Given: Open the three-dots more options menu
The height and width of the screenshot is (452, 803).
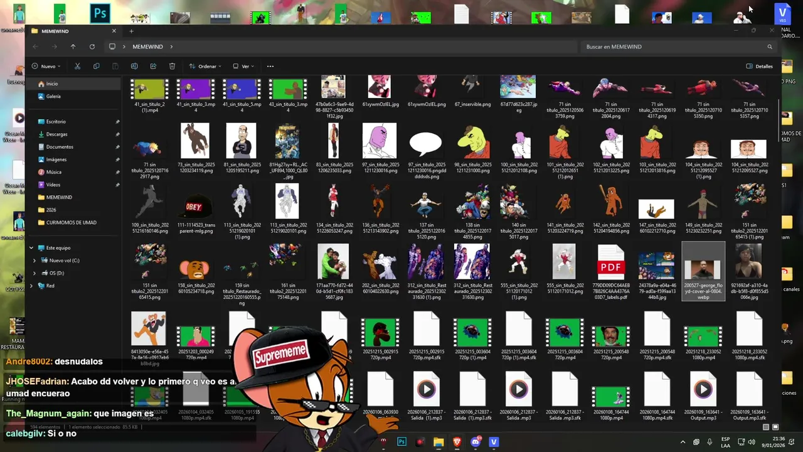Looking at the screenshot, I should click(270, 66).
